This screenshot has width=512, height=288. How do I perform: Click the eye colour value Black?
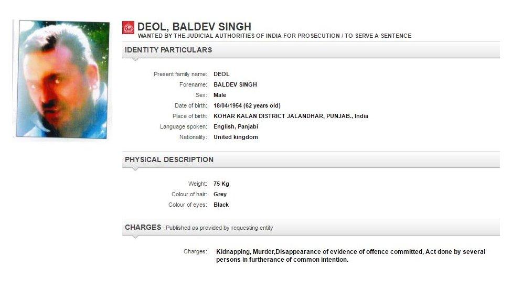tap(221, 205)
